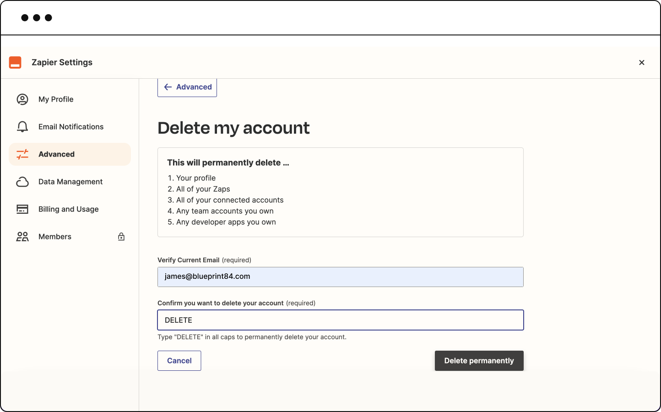Click the Billing and Usage card icon

point(22,209)
